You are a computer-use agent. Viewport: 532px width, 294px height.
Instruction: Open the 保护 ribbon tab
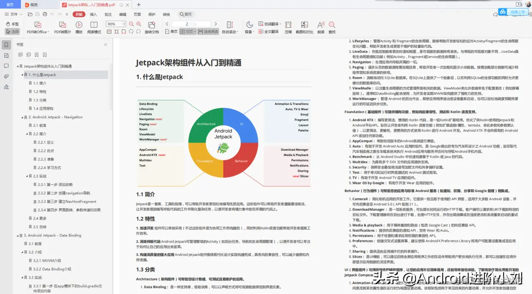(x=152, y=14)
